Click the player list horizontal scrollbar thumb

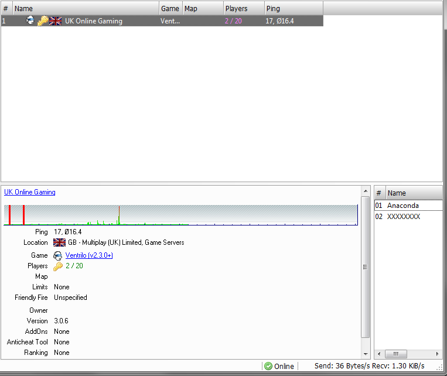(x=396, y=354)
